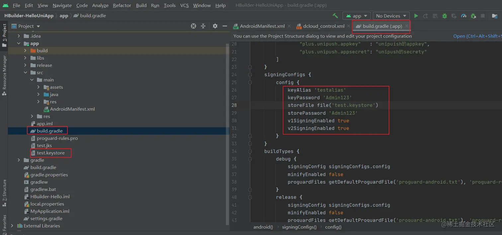The width and height of the screenshot is (502, 235).
Task: Expand the .idea folder arrow
Action: [19, 36]
